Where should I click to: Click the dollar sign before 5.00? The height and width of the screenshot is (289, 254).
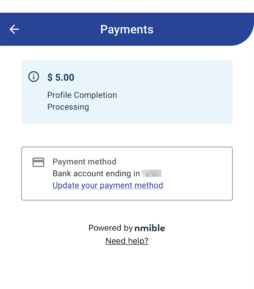tap(50, 77)
